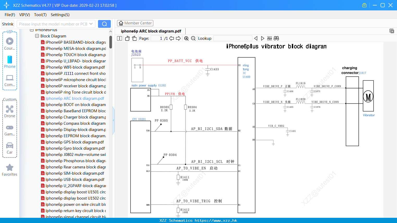Click the tree scroll-up arrow

111,31
